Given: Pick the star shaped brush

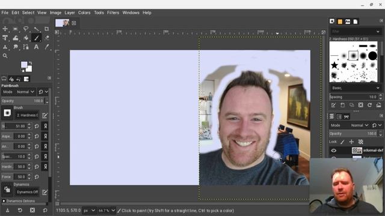Looking at the screenshot, I should 334,65.
